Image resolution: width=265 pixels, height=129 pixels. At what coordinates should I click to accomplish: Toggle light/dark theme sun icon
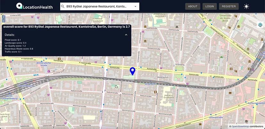tap(246, 6)
